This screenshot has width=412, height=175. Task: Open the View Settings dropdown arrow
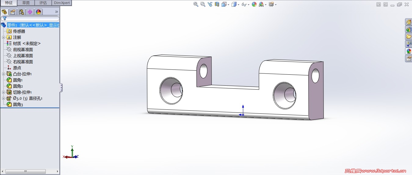pos(276,5)
